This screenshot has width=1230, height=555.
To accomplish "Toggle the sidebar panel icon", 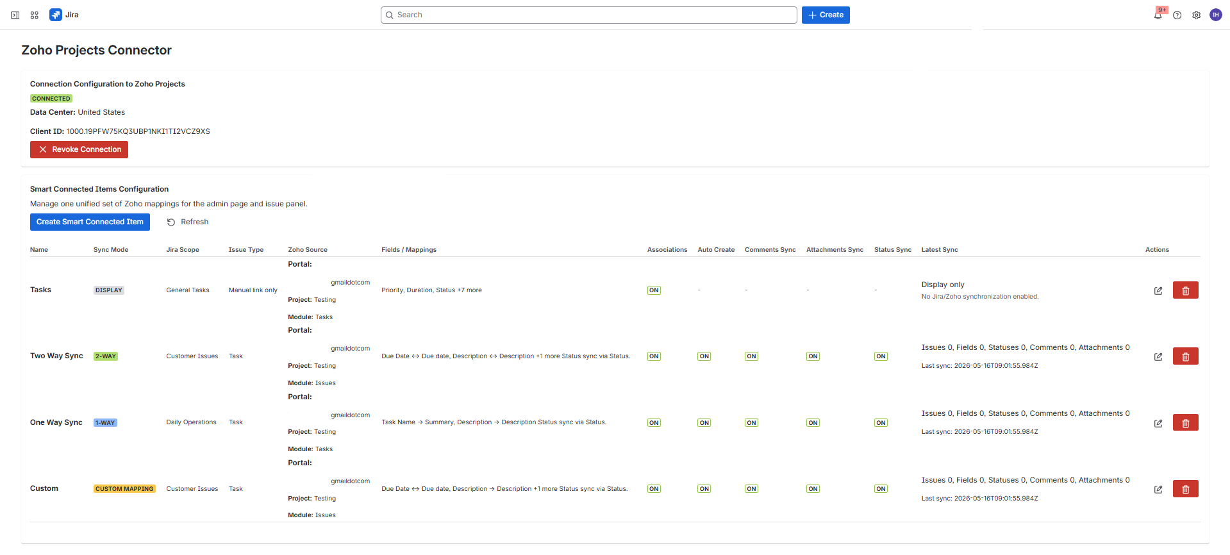I will (15, 15).
